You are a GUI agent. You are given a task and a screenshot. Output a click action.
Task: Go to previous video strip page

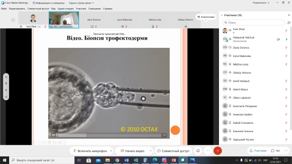pos(13,20)
